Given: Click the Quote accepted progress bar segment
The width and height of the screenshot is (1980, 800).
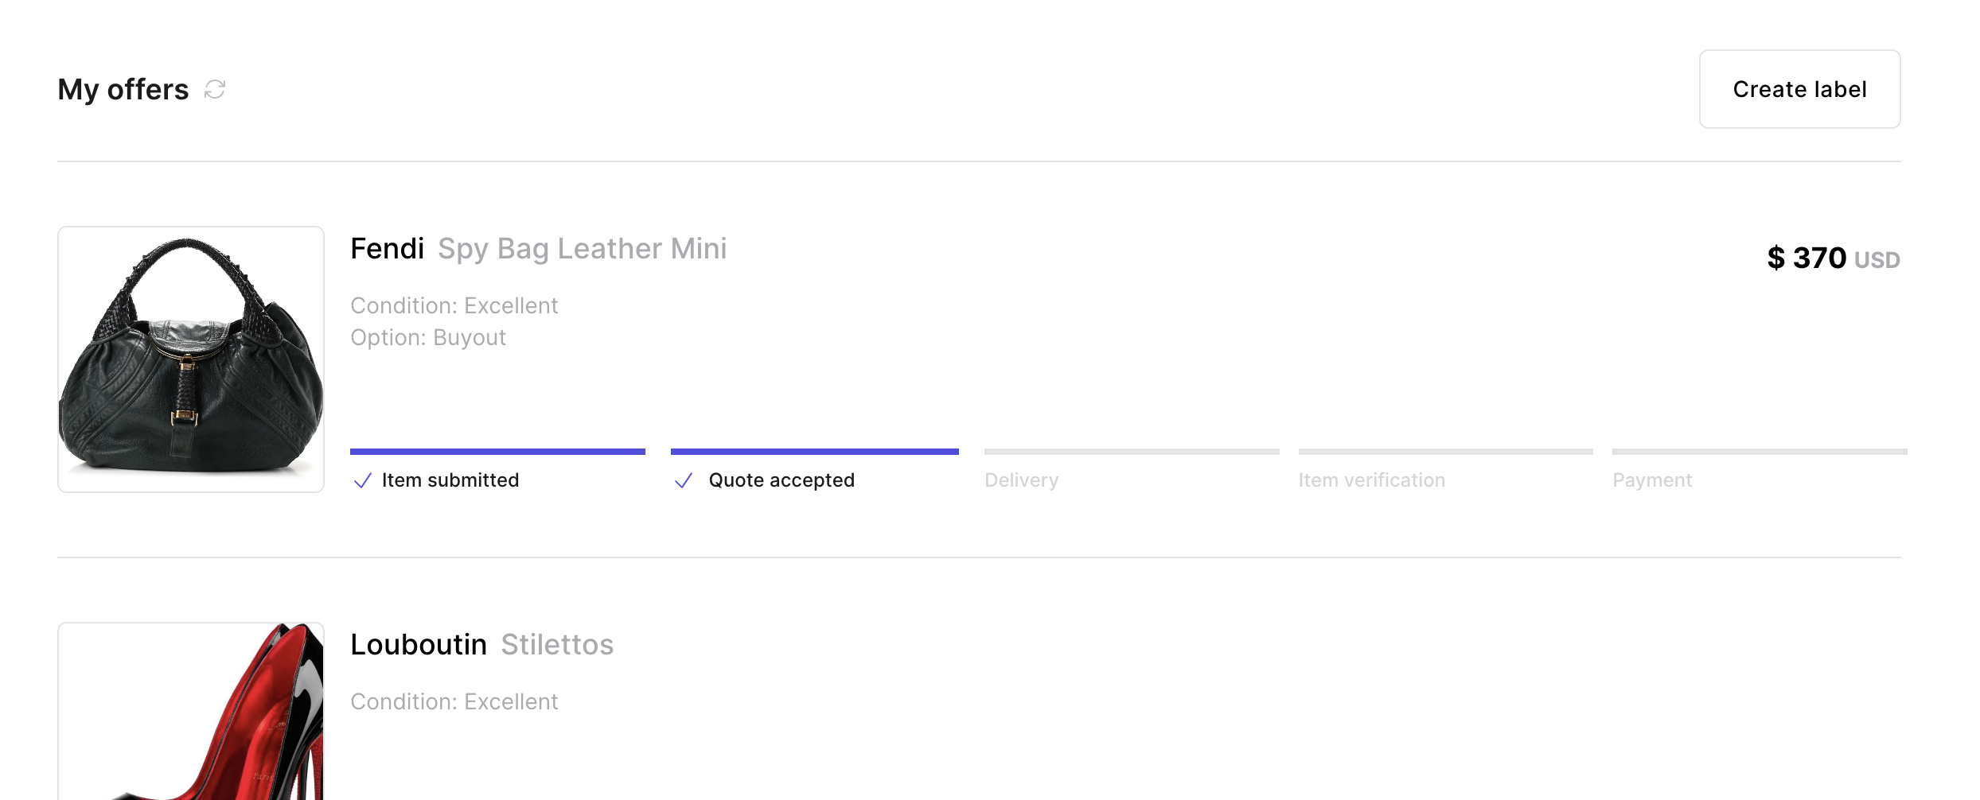Looking at the screenshot, I should click(815, 452).
